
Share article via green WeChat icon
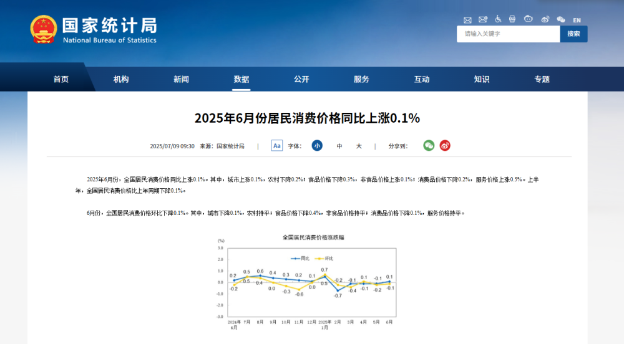(x=429, y=146)
